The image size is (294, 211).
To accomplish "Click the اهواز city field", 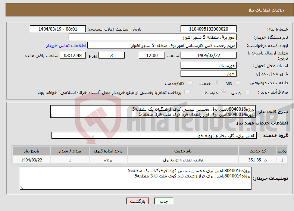I will (x=209, y=73).
